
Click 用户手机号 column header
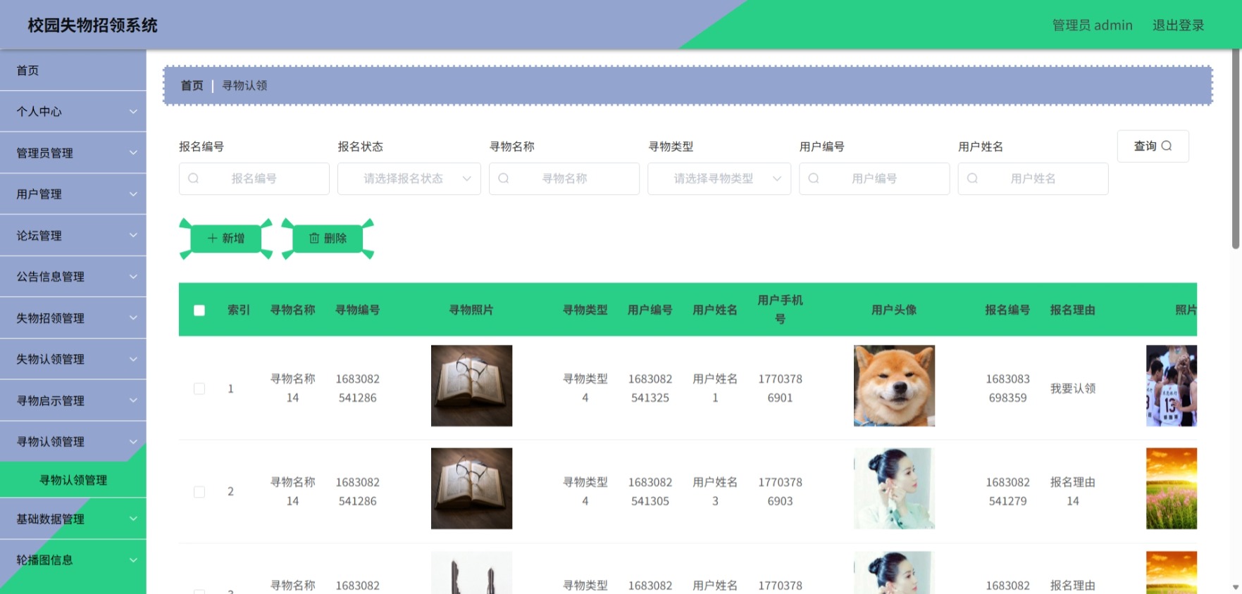point(780,310)
